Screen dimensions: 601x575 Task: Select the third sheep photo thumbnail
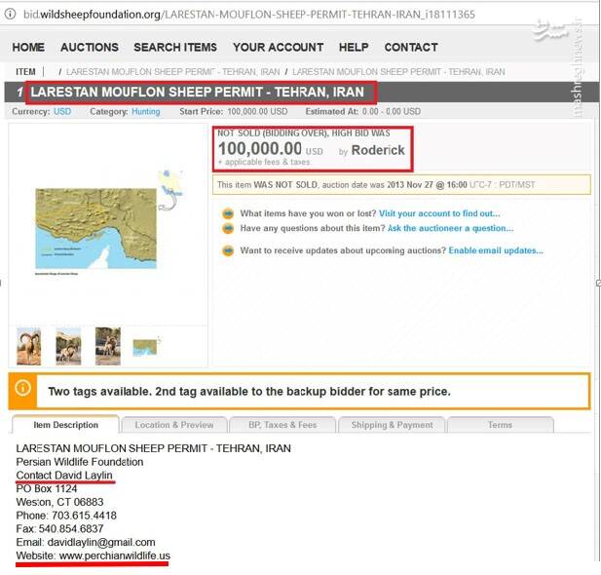tap(108, 346)
